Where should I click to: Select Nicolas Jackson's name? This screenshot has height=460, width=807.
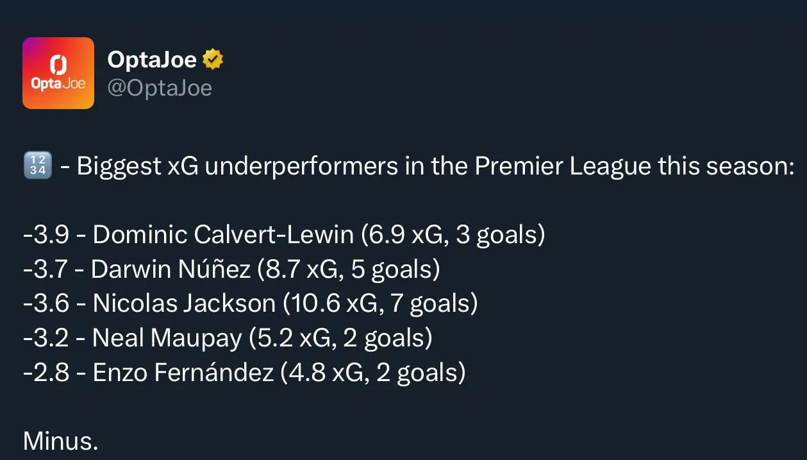click(184, 303)
